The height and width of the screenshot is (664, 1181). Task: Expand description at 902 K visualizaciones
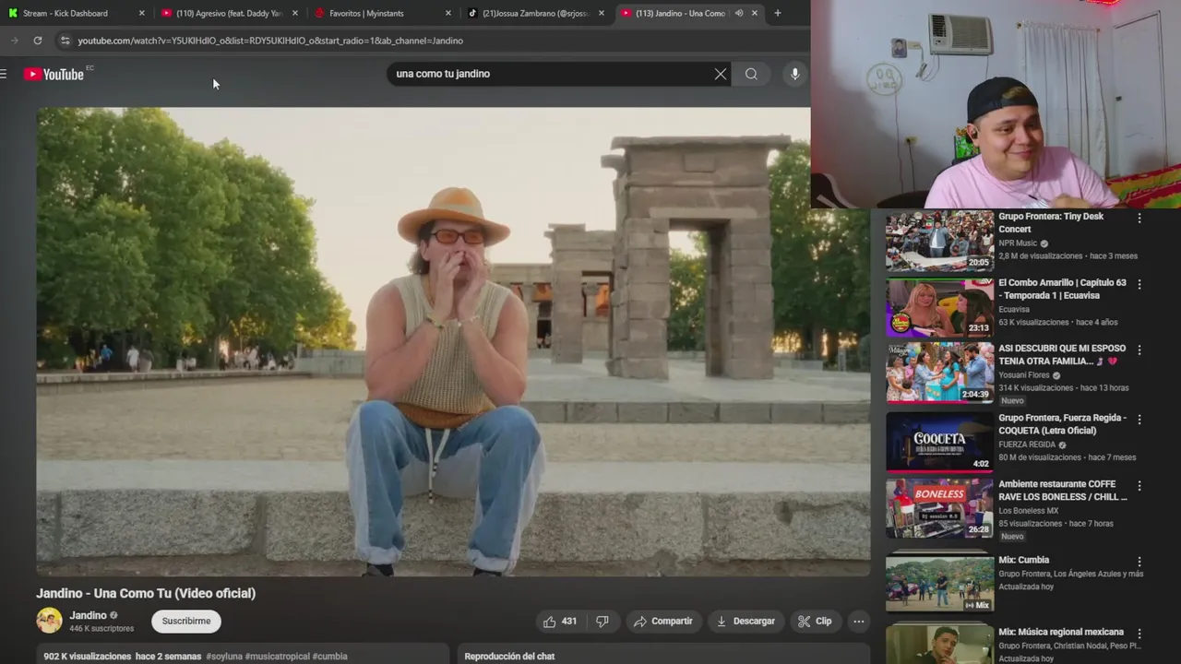pos(87,657)
